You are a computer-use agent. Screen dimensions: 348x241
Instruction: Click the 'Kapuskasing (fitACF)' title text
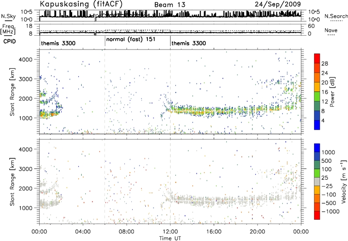pos(81,4)
